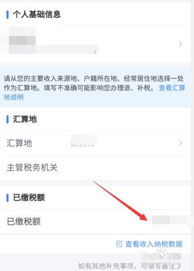Viewport: 194px width, 271px height.
Task: Click blue bar marker beside 已缴税额 heading
Action: (x=8, y=198)
